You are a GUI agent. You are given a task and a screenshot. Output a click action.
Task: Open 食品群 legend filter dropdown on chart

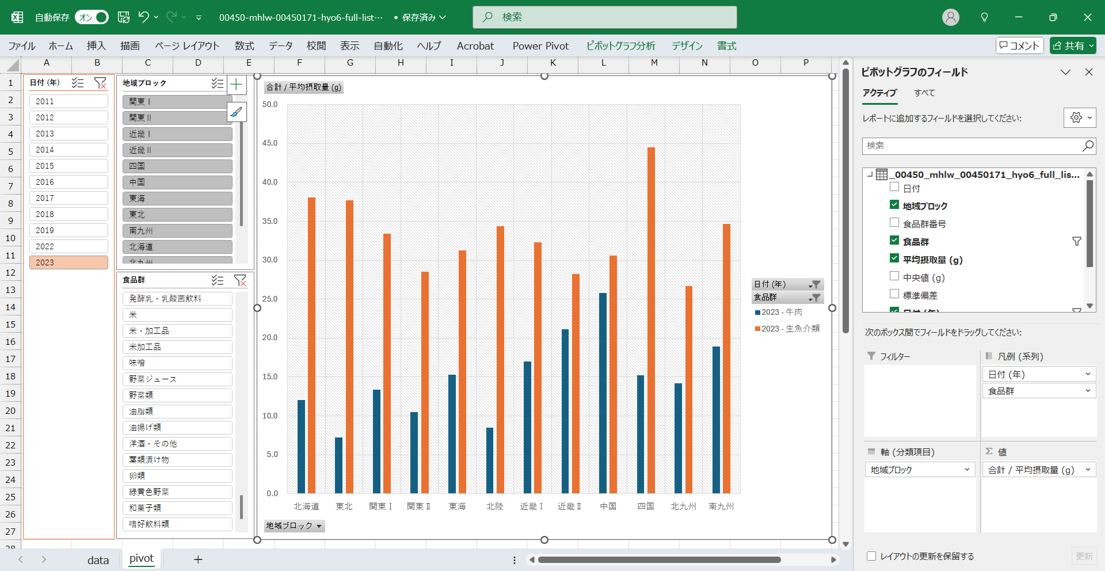[x=814, y=298]
